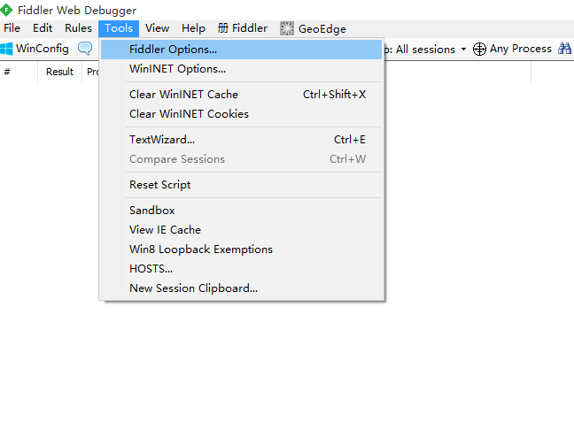
Task: Open the Fiddler book menu item
Action: pyautogui.click(x=243, y=28)
